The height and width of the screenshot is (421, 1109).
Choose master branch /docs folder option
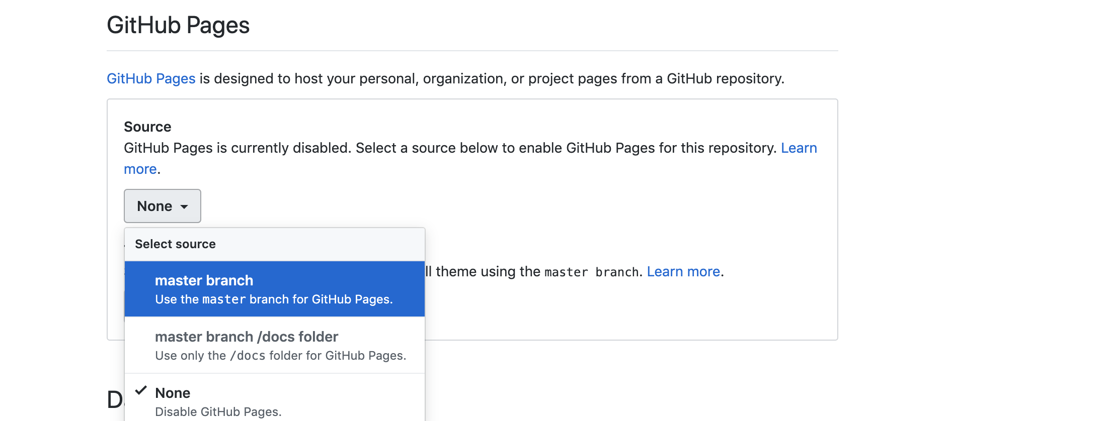coord(275,345)
